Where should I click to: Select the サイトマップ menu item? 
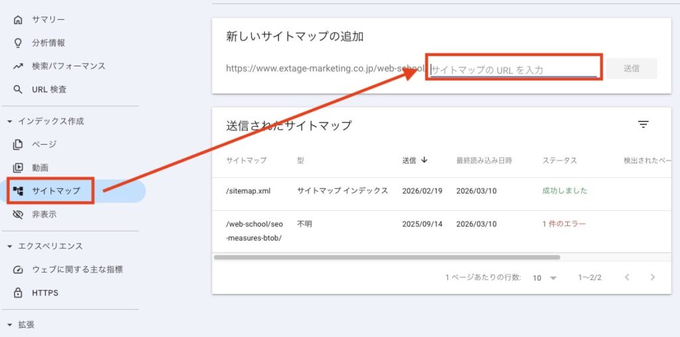point(56,191)
